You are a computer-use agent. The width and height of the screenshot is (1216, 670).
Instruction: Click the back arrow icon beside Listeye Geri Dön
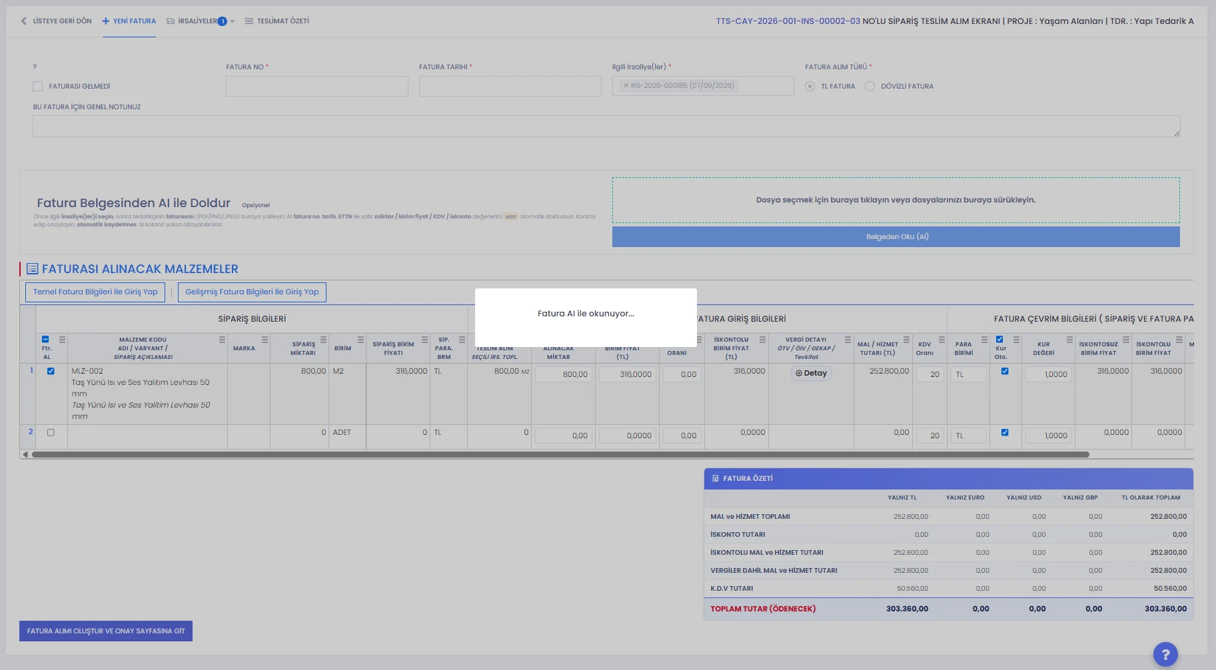coord(24,21)
